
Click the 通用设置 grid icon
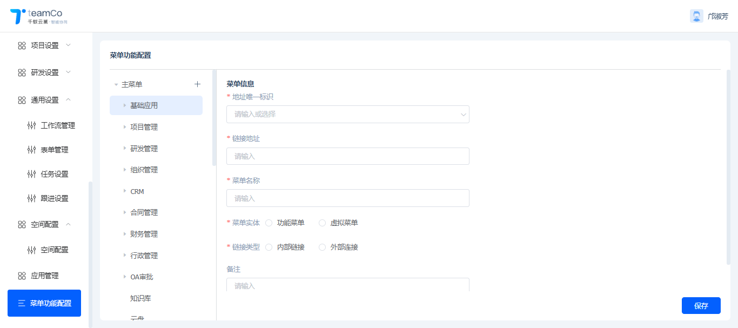coord(22,100)
